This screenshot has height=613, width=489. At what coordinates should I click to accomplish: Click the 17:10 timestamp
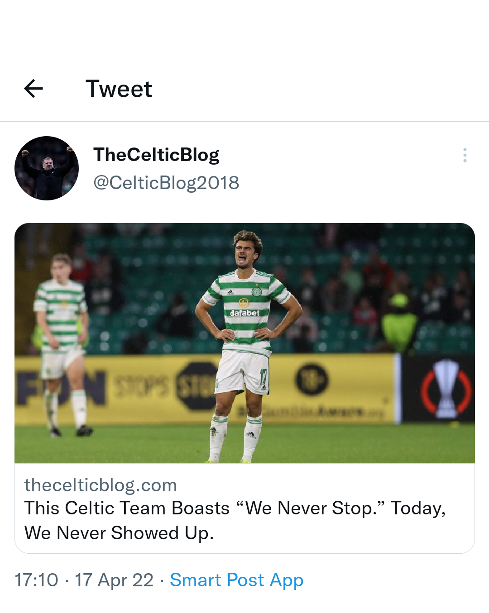click(37, 580)
